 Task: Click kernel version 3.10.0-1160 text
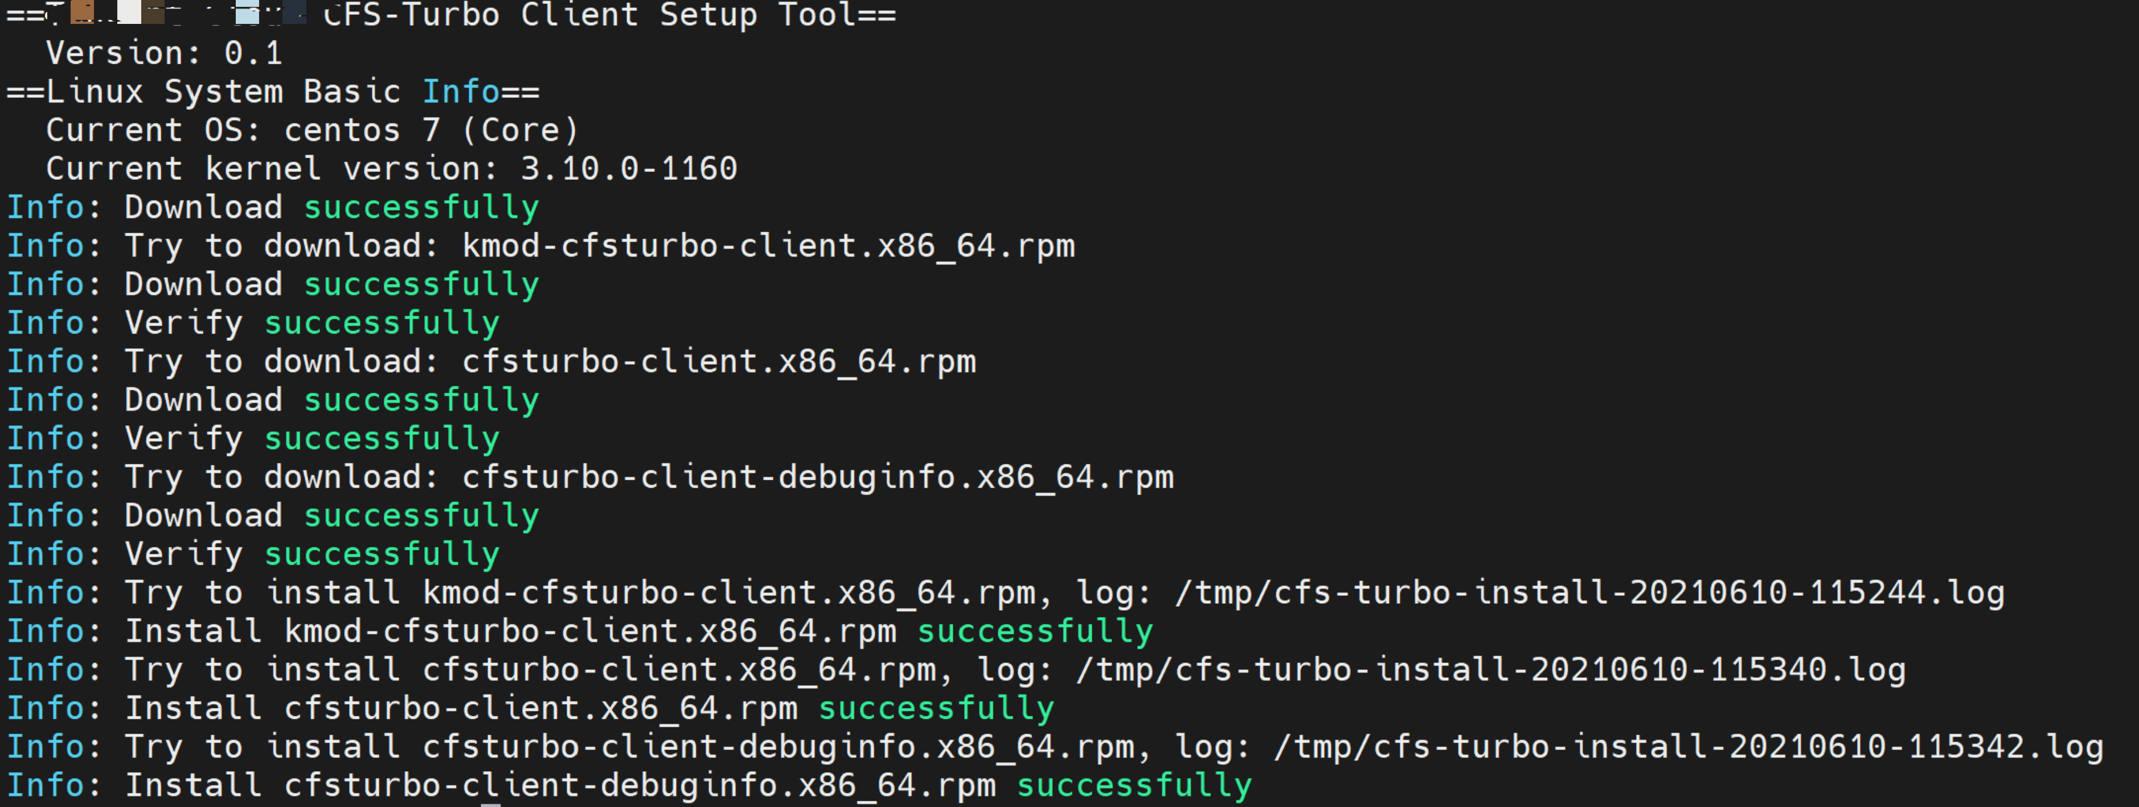tap(629, 169)
